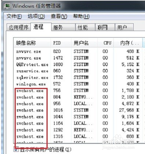145x154 pixels.
Task: Sort by CPU column header
Action: 106,43
